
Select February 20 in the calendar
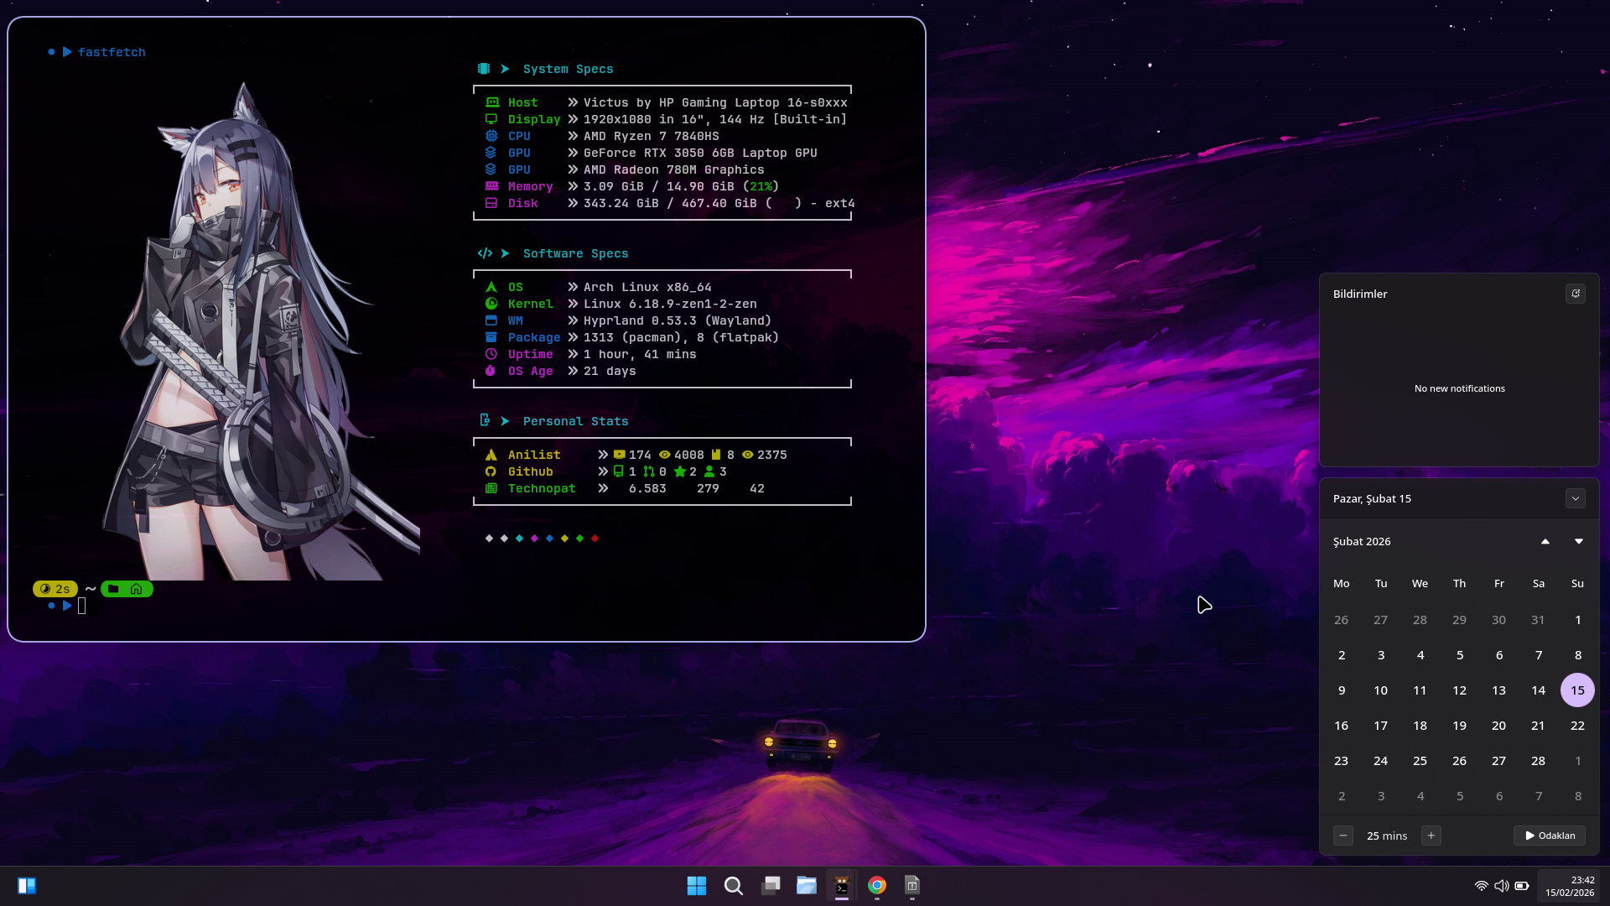(1498, 726)
